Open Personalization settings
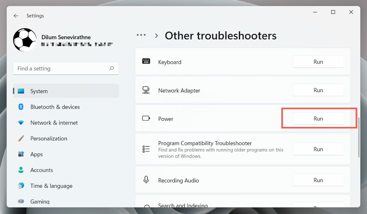367x214 pixels. pyautogui.click(x=66, y=138)
